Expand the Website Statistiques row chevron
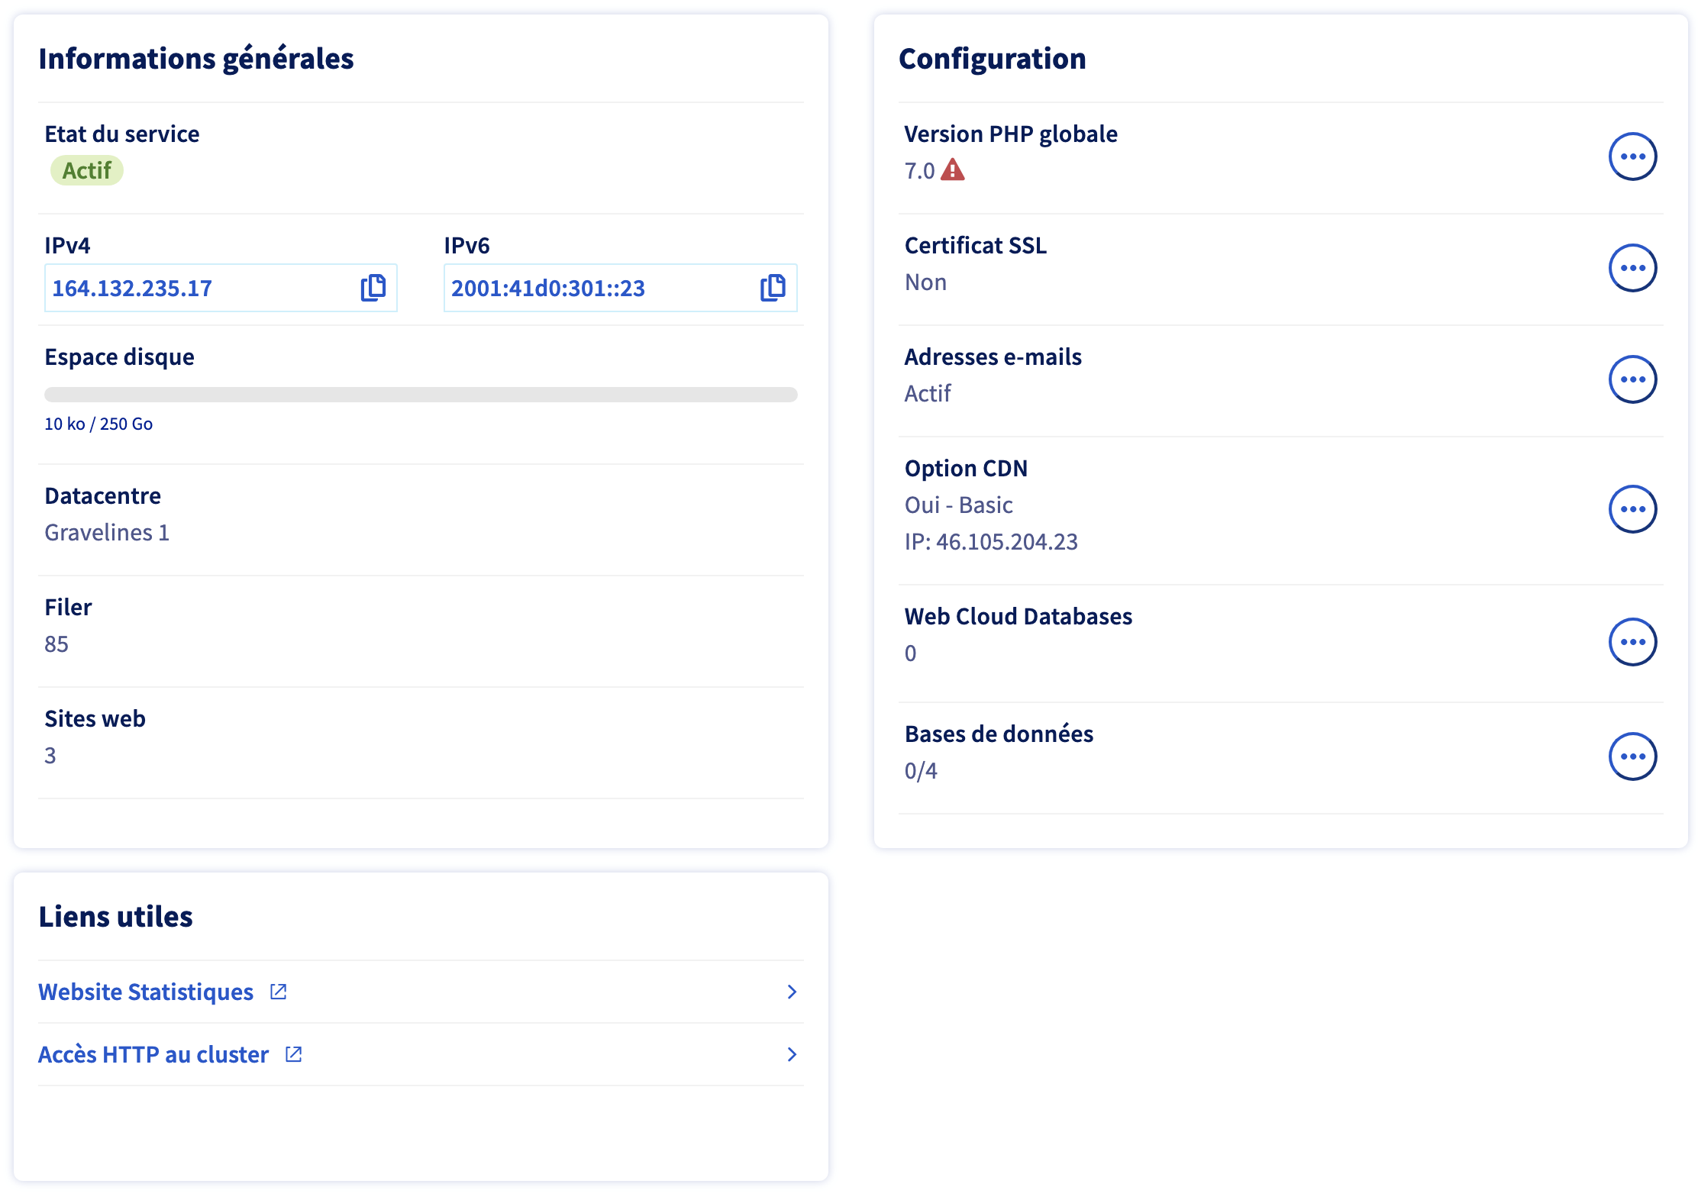The image size is (1698, 1200). tap(792, 992)
